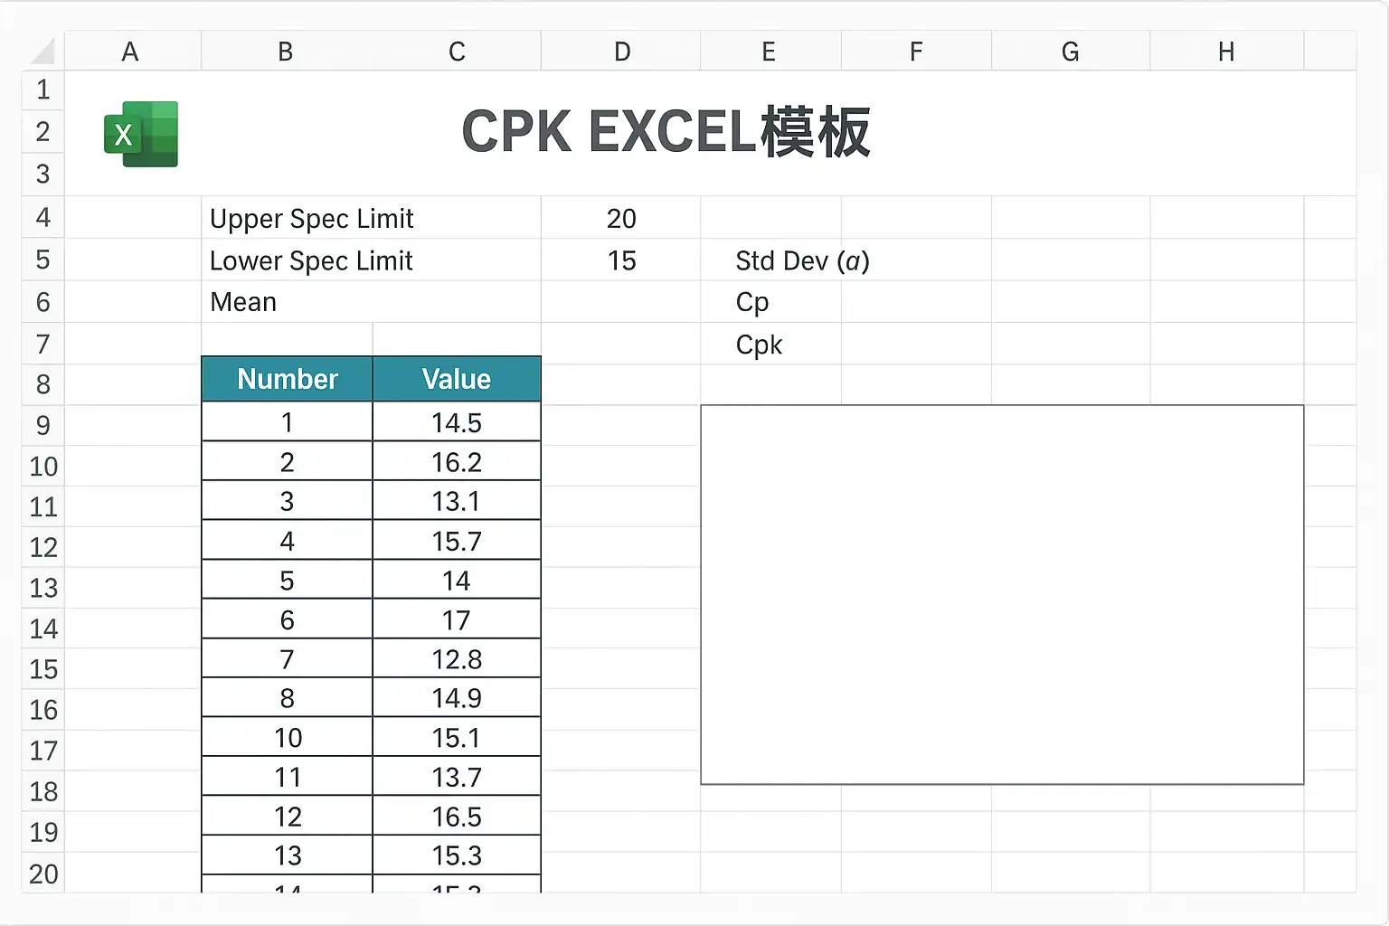Click the CPK EXCEL title text

tap(666, 133)
